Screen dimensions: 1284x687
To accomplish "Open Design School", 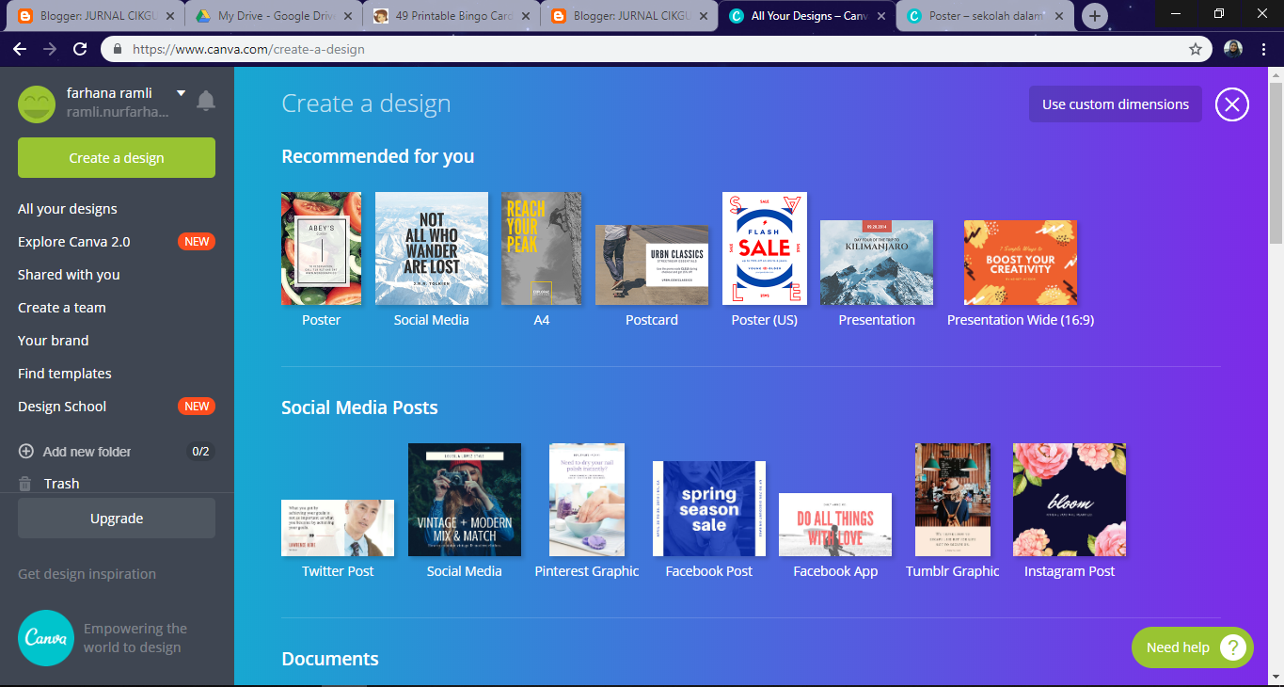I will (x=62, y=407).
